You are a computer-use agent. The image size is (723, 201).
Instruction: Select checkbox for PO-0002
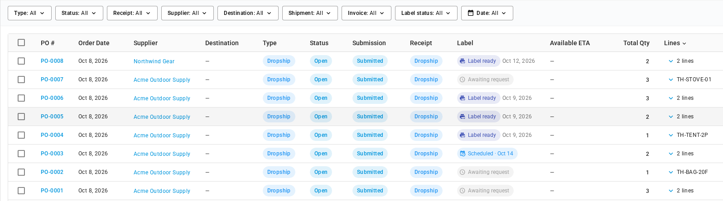21,172
